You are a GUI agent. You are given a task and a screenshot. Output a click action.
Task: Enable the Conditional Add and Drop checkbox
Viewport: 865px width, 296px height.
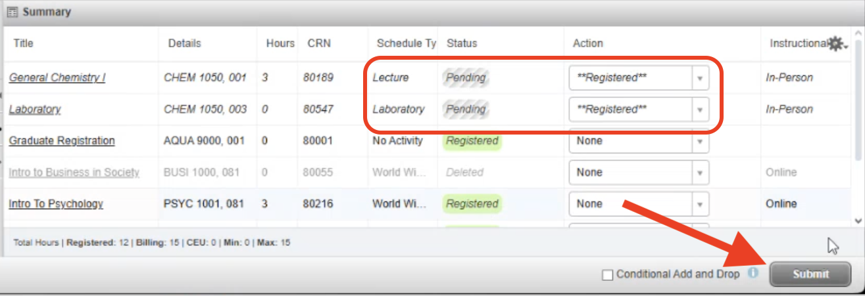(x=608, y=275)
